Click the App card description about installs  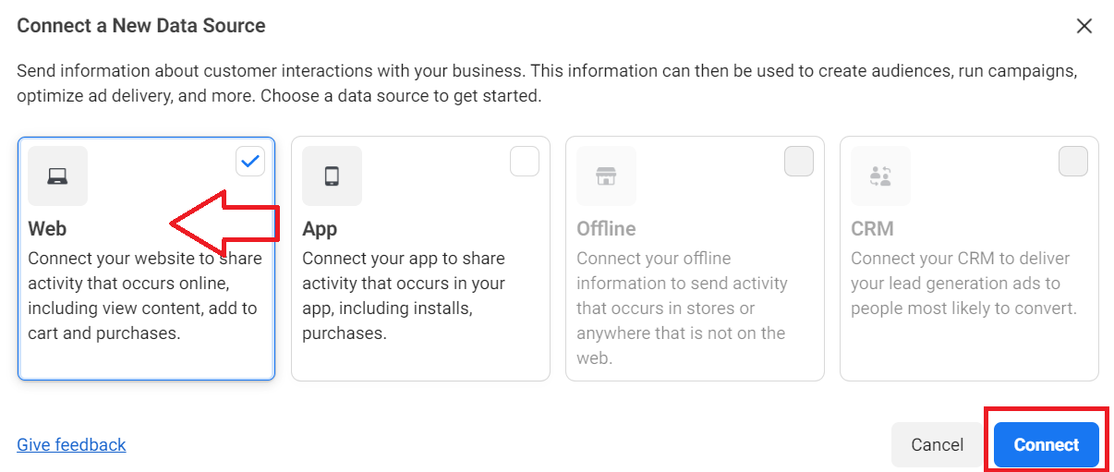pos(404,296)
